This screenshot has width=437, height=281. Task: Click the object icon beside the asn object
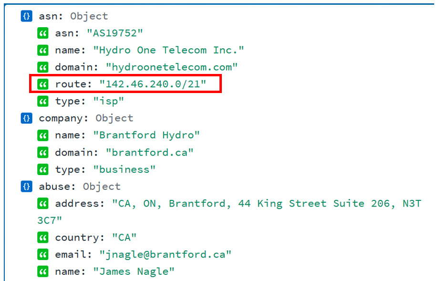(26, 16)
